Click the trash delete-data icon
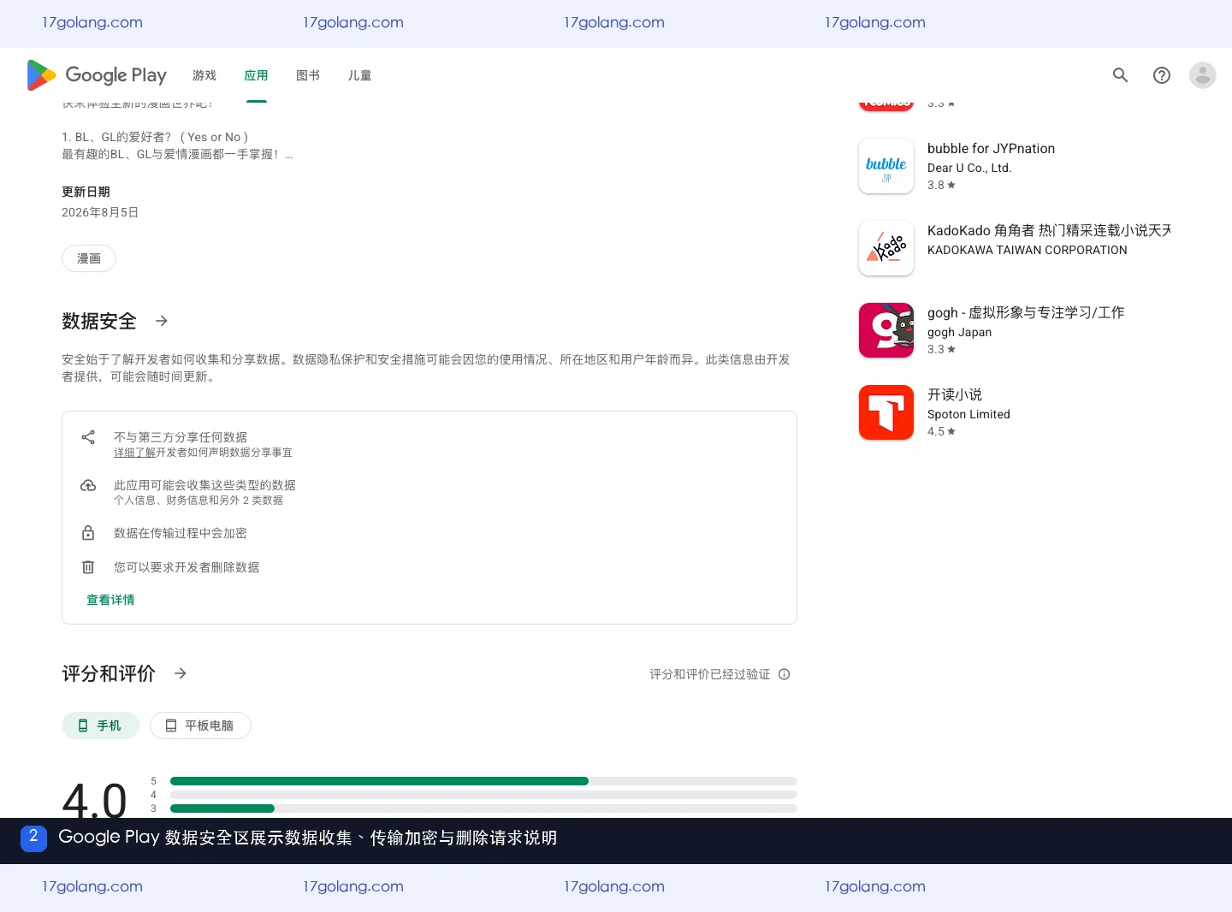This screenshot has height=912, width=1232. (88, 567)
